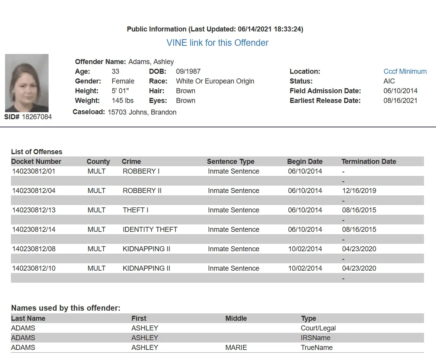Click the County column header
Screen dimensions: 436x353
click(x=98, y=162)
